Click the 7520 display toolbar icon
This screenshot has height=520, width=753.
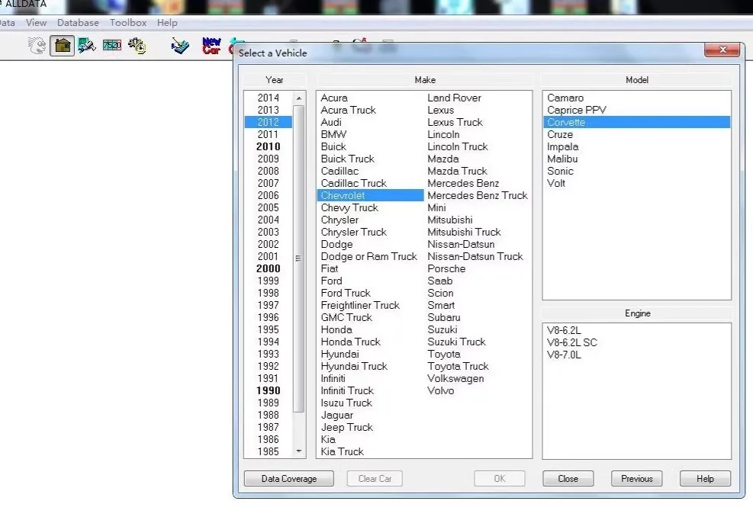(111, 45)
